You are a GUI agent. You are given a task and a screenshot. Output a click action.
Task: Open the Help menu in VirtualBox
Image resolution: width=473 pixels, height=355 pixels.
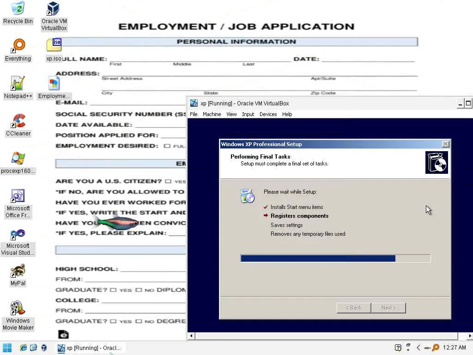[287, 114]
